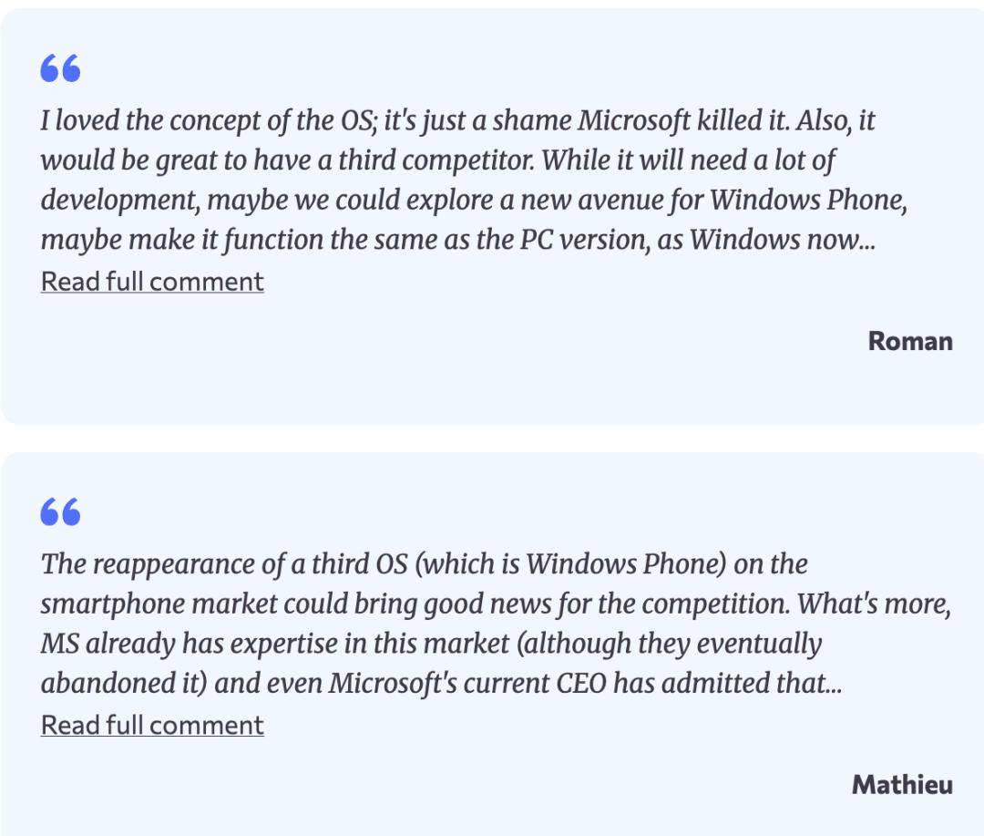Click the line starting "I loved the concept"
Image resolution: width=984 pixels, height=836 pixels.
[x=457, y=120]
